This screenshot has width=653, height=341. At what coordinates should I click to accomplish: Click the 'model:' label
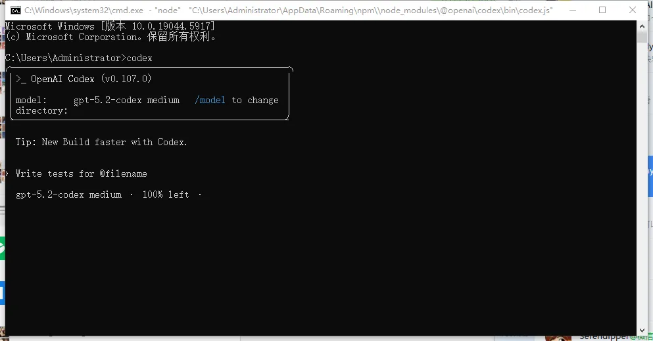31,101
